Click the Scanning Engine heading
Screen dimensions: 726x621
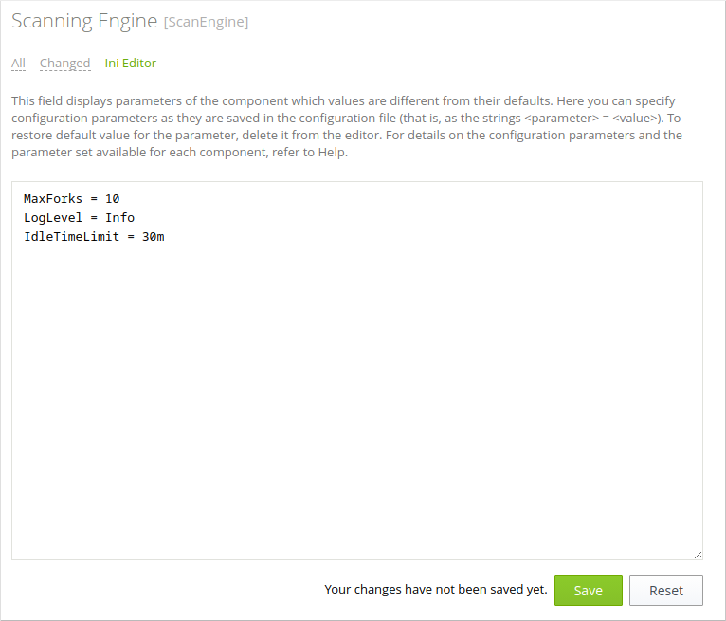84,21
